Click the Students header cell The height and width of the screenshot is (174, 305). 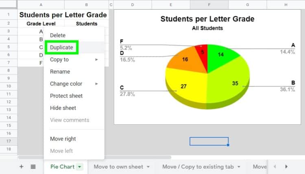pyautogui.click(x=87, y=23)
